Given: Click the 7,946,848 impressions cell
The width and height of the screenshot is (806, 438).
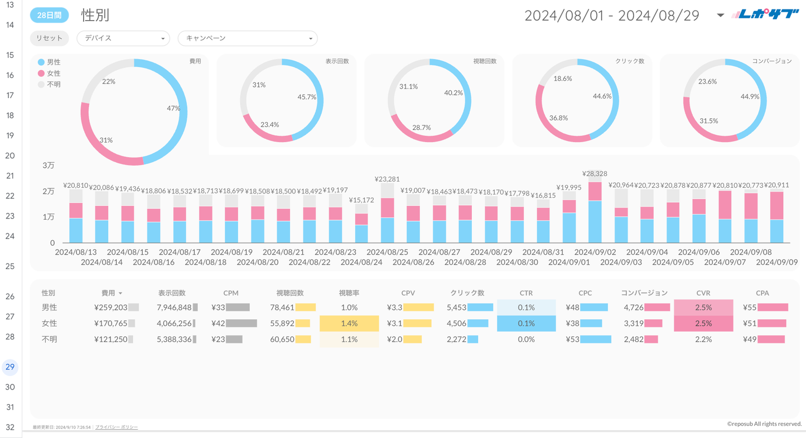Looking at the screenshot, I should [x=174, y=308].
